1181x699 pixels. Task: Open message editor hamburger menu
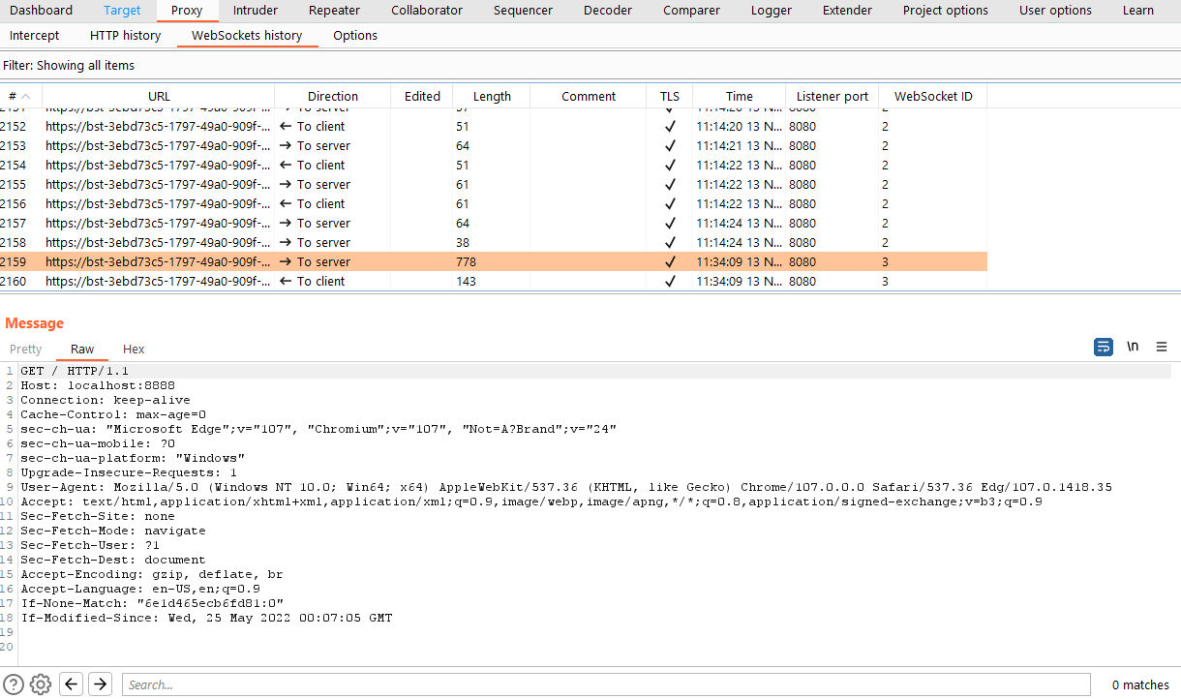point(1162,347)
